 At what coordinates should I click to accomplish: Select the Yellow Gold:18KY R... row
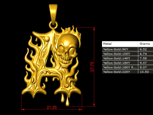coord(127,67)
